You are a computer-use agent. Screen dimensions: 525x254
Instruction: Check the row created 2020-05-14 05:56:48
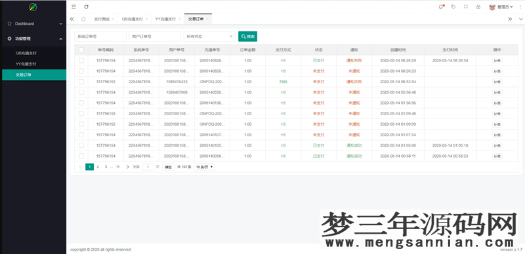pyautogui.click(x=81, y=92)
